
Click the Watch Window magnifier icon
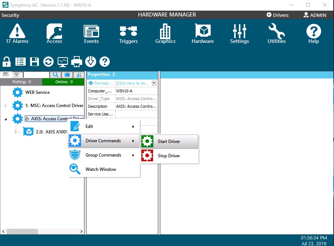pyautogui.click(x=75, y=169)
